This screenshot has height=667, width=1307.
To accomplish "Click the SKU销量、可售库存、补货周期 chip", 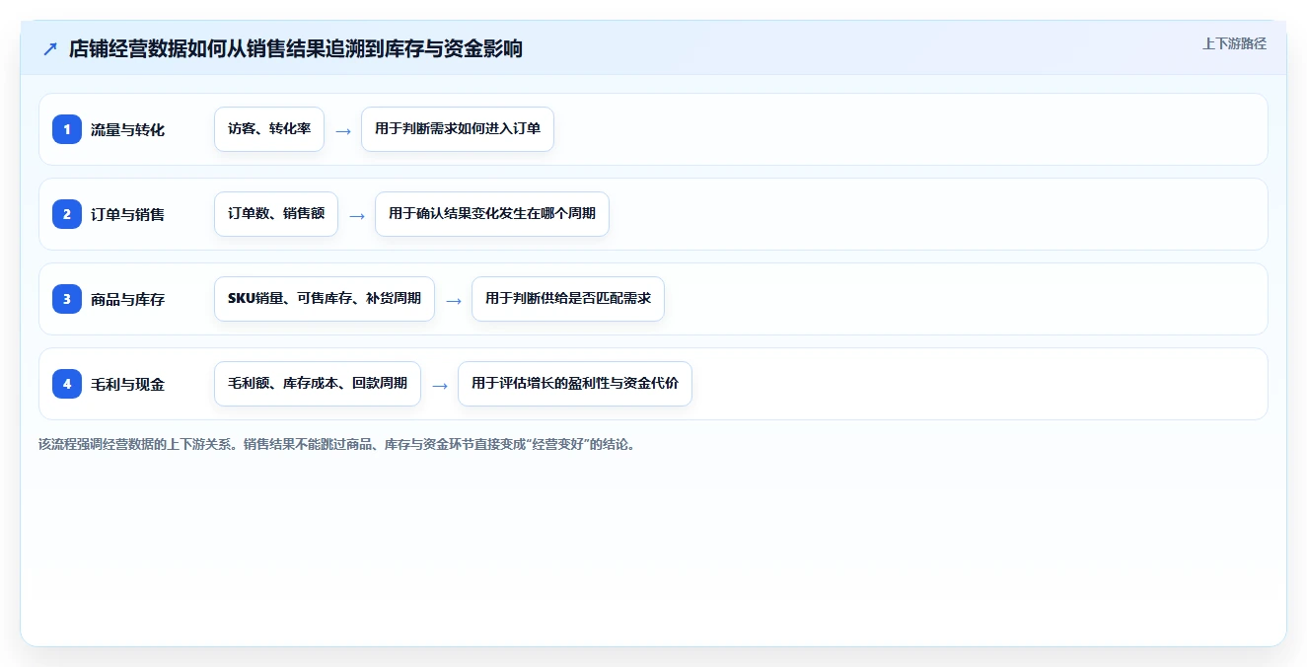I will tap(325, 299).
